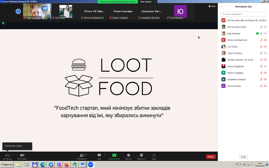Click the microphone icon for Ігор Хлопков

[261, 33]
